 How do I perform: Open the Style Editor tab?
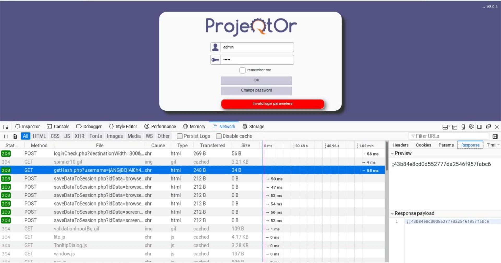pyautogui.click(x=123, y=127)
